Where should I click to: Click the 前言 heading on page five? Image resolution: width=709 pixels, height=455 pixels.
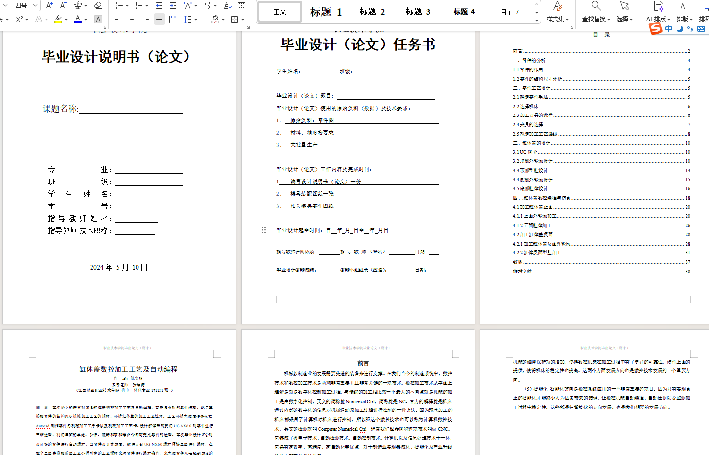tap(363, 363)
